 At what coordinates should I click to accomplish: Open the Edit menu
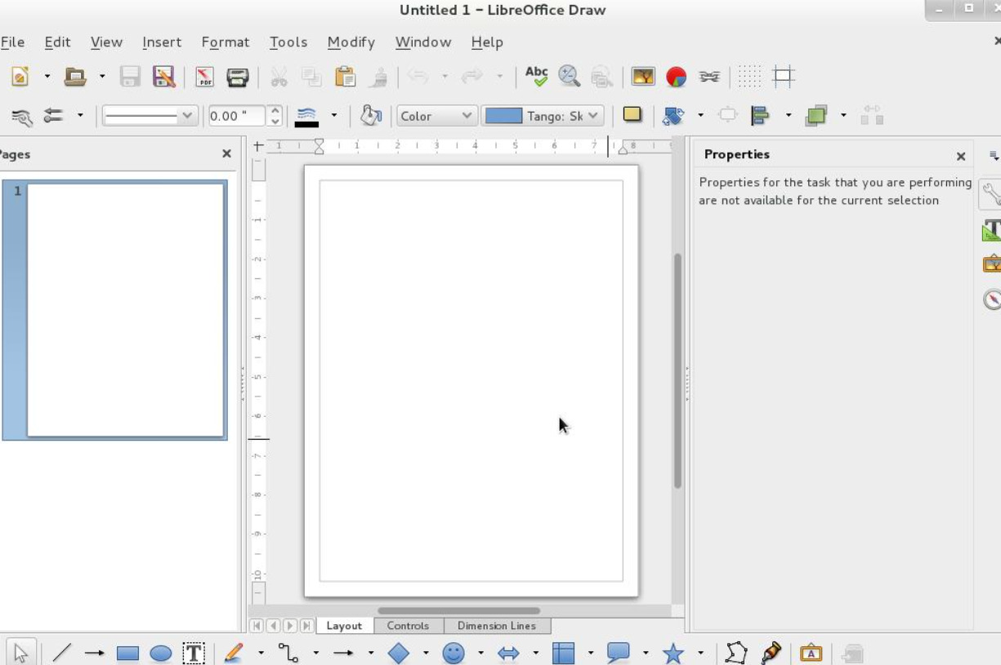click(57, 42)
